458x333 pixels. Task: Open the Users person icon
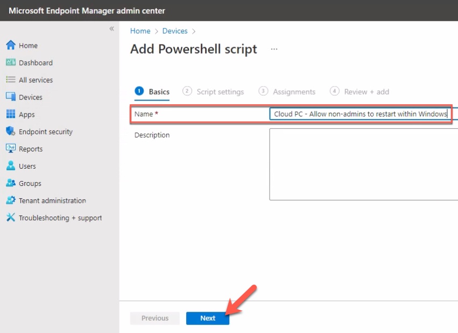click(11, 165)
